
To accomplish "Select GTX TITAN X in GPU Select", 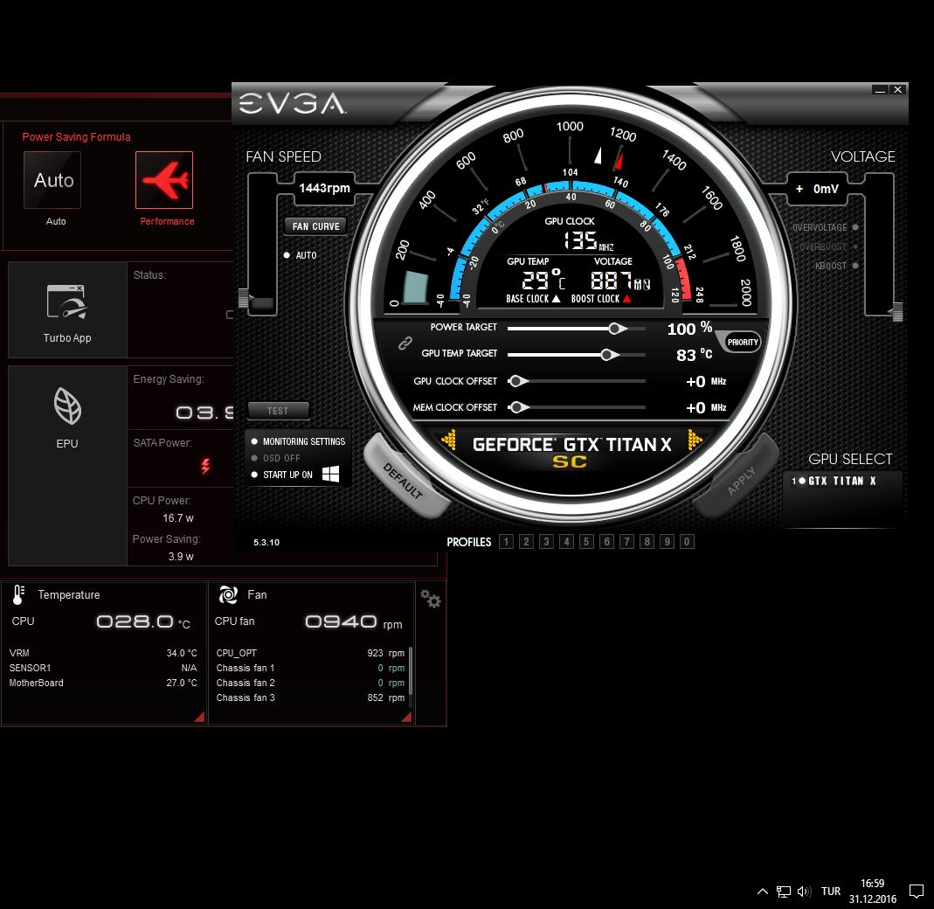I will pyautogui.click(x=834, y=481).
